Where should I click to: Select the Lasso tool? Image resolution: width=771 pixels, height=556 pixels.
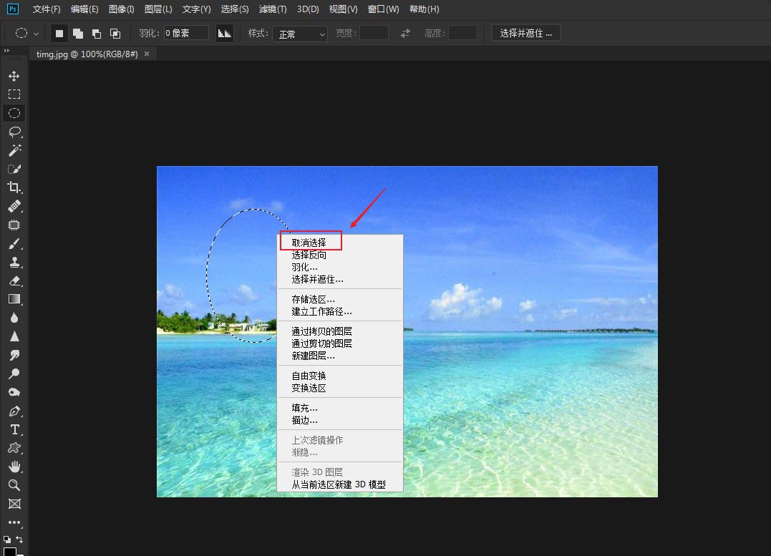point(14,131)
